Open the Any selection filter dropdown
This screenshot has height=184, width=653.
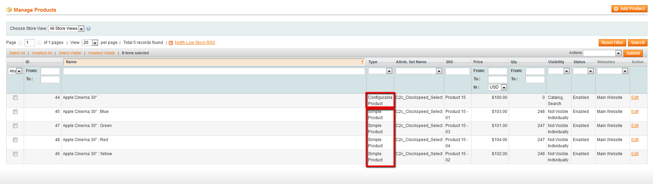(15, 71)
